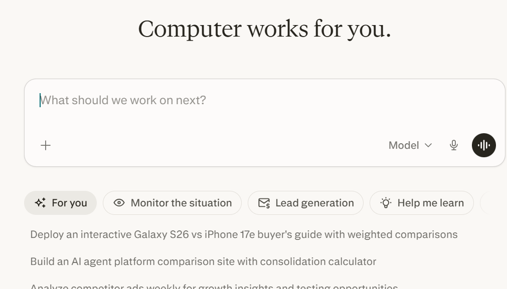Click the sparkle icon on For you
Viewport: 507px width, 289px height.
(40, 203)
